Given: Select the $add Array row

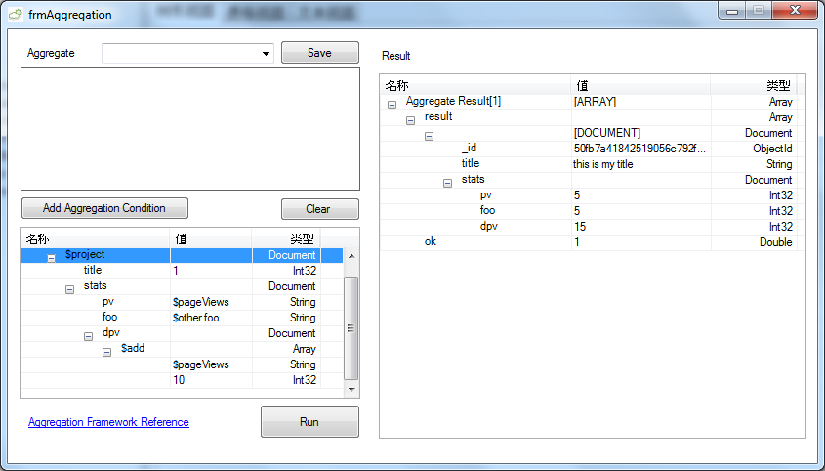Looking at the screenshot, I should click(x=182, y=349).
